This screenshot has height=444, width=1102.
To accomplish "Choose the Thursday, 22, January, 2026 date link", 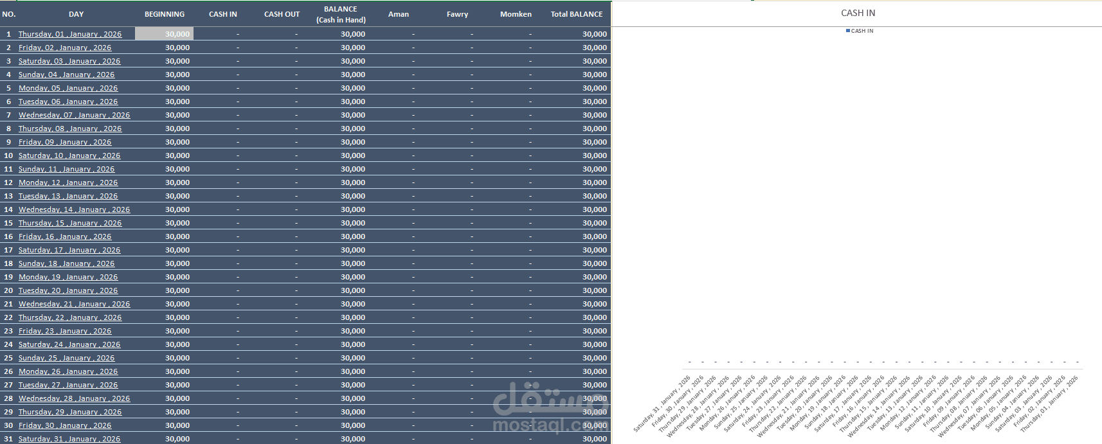I will [69, 317].
